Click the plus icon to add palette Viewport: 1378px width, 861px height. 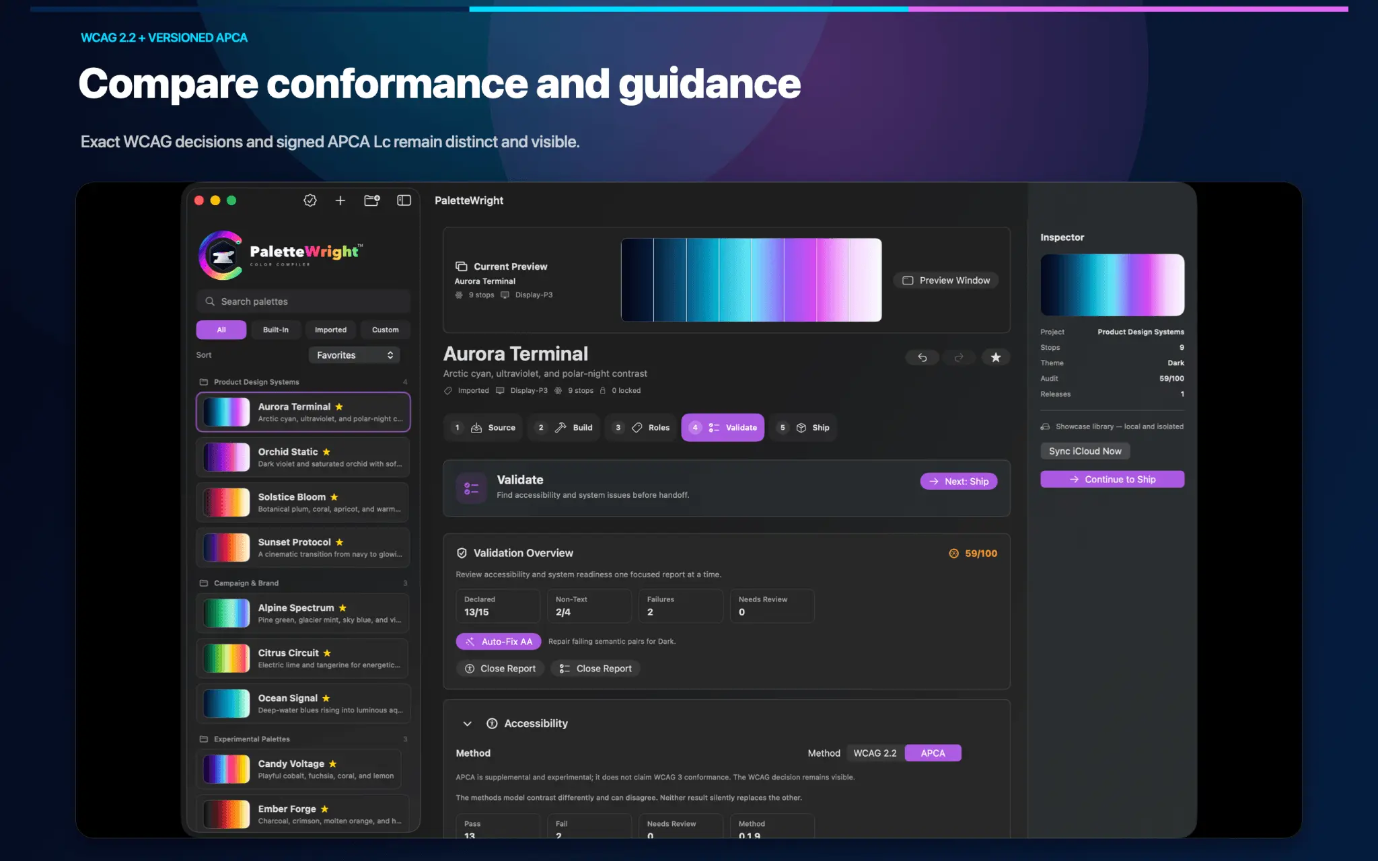coord(340,200)
